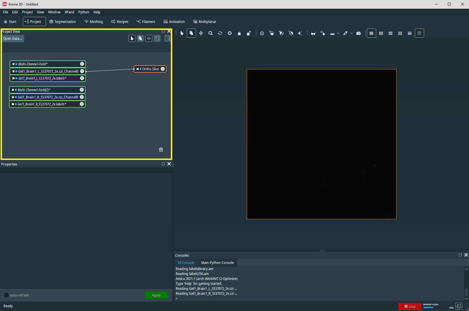The height and width of the screenshot is (311, 469).
Task: Click the trash bin in Project View
Action: tap(161, 150)
